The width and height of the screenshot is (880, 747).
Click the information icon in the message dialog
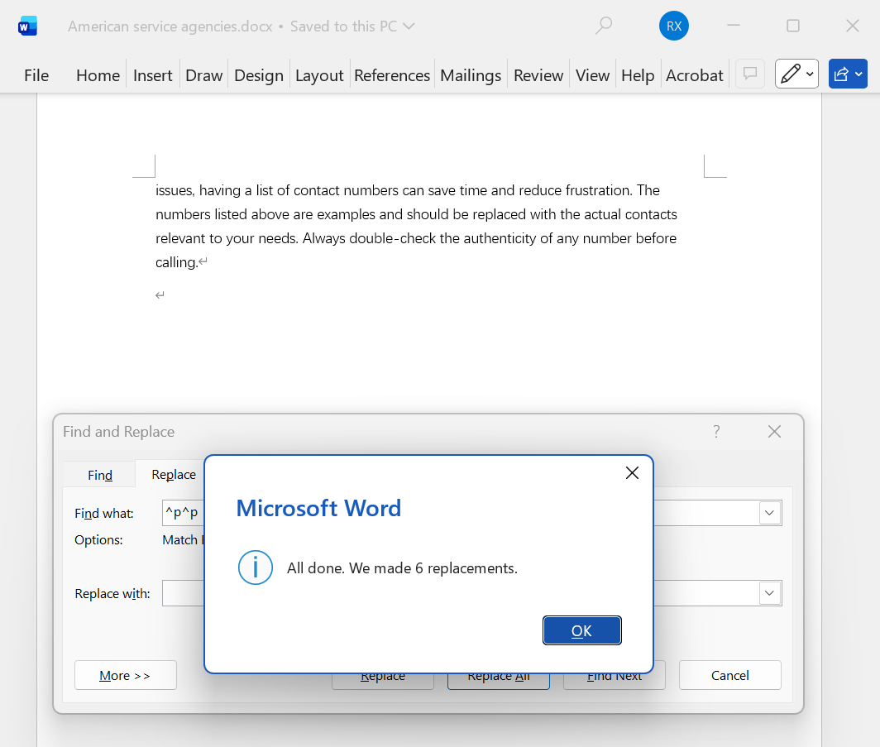(x=255, y=567)
